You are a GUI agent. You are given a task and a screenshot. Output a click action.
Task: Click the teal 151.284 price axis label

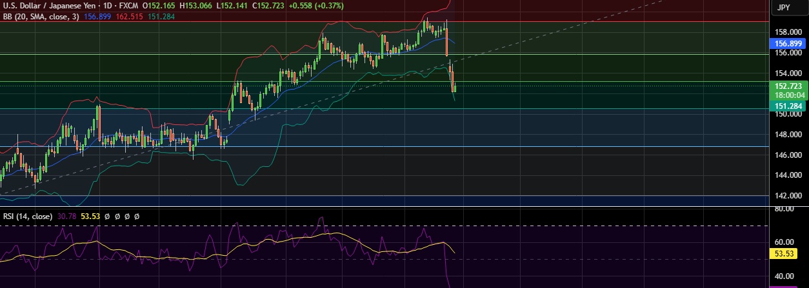point(788,106)
